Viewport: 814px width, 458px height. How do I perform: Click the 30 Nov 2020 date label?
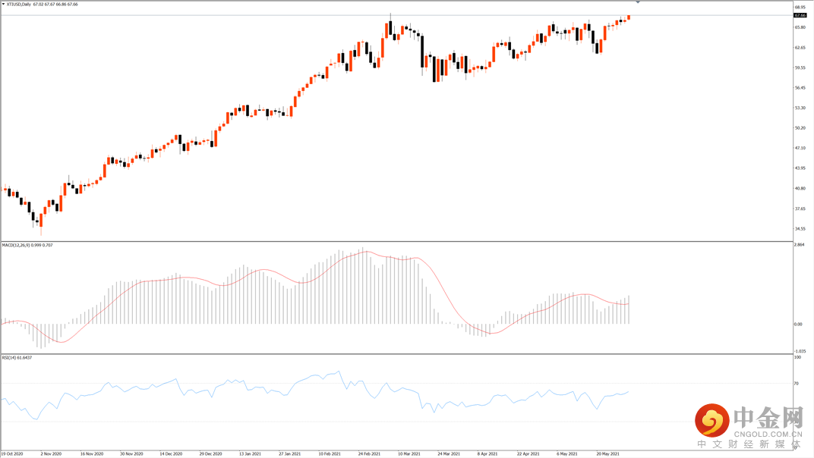click(131, 454)
